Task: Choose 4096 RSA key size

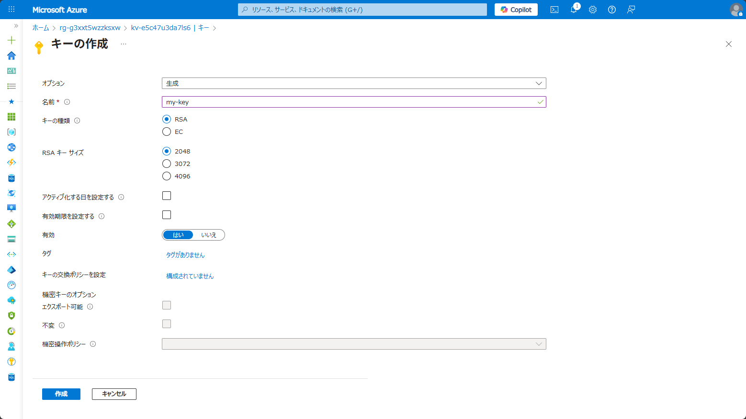Action: (167, 176)
